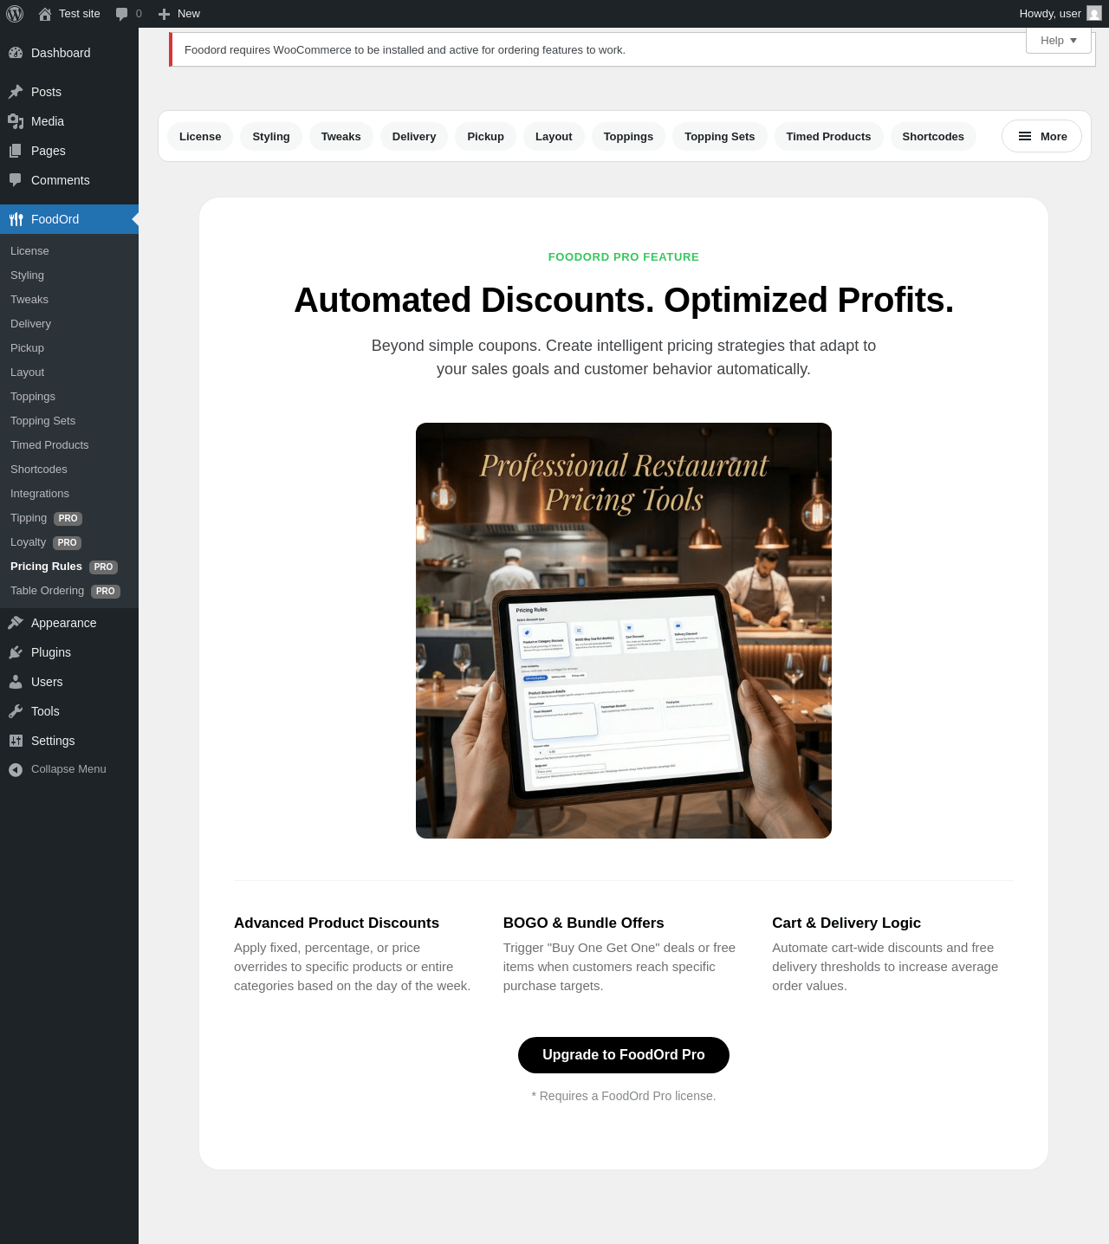Click the Tools wrench icon
The height and width of the screenshot is (1244, 1109).
click(16, 711)
